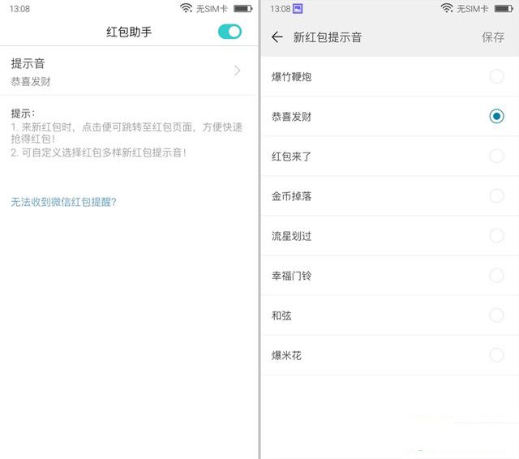The height and width of the screenshot is (459, 519).
Task: Tap the purple screenshot notification icon
Action: 298,9
